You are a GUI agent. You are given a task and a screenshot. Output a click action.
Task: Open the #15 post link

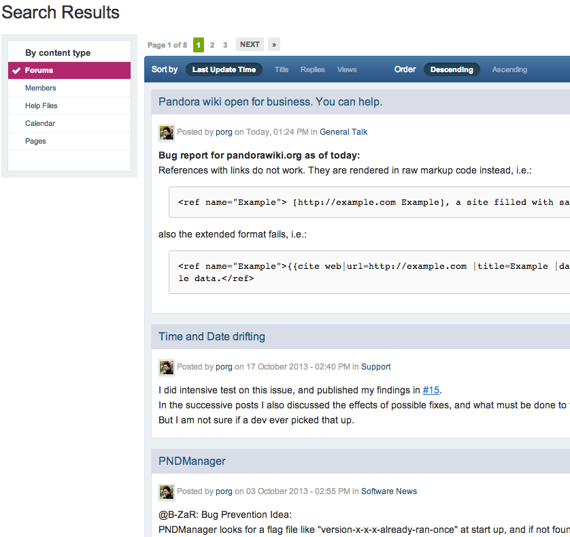[431, 391]
